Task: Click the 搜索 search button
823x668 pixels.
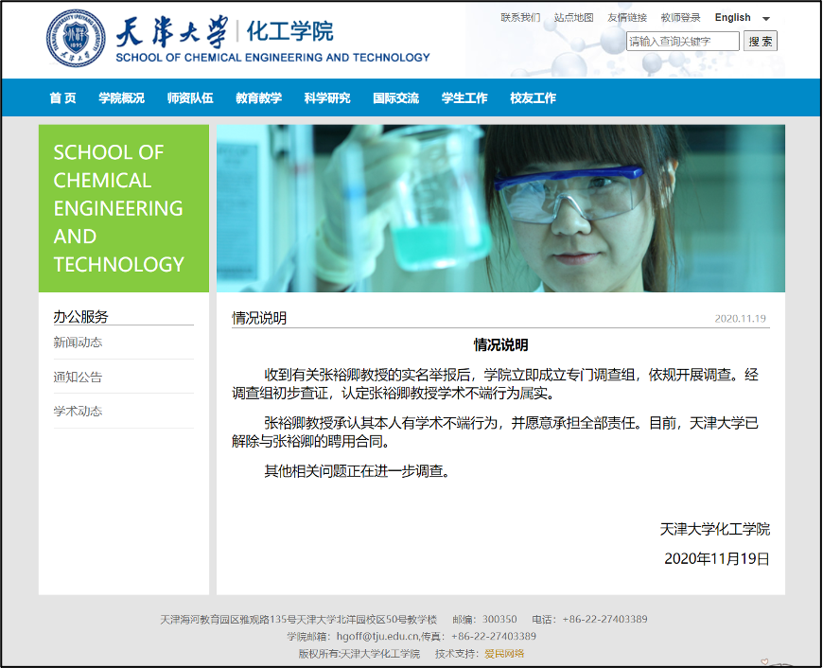Action: [761, 41]
